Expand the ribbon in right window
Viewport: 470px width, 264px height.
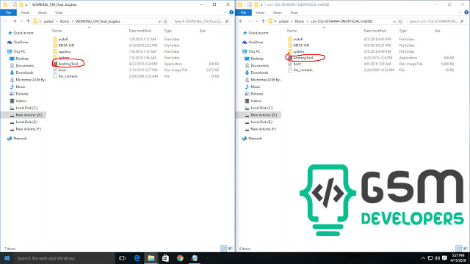460,12
